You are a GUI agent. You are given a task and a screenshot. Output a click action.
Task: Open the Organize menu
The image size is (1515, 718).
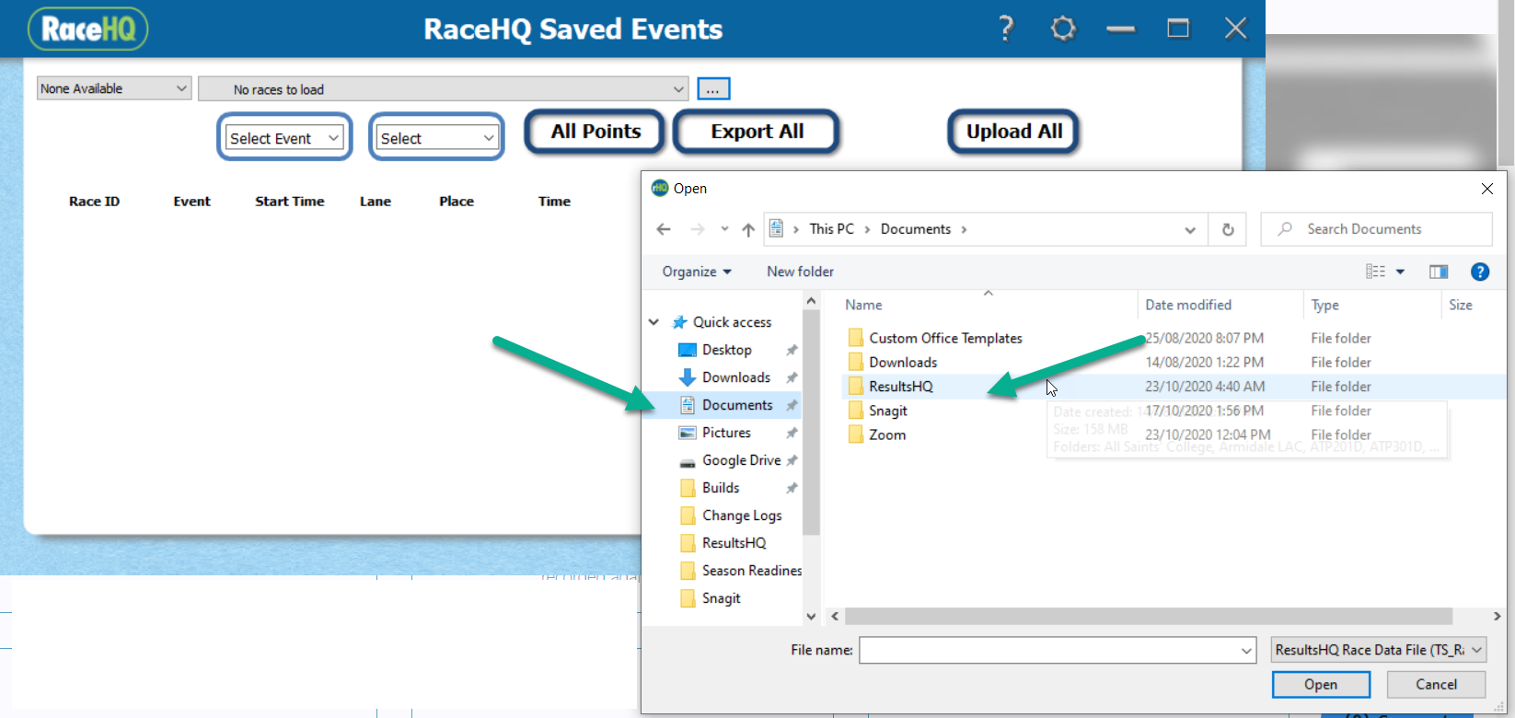pyautogui.click(x=697, y=272)
